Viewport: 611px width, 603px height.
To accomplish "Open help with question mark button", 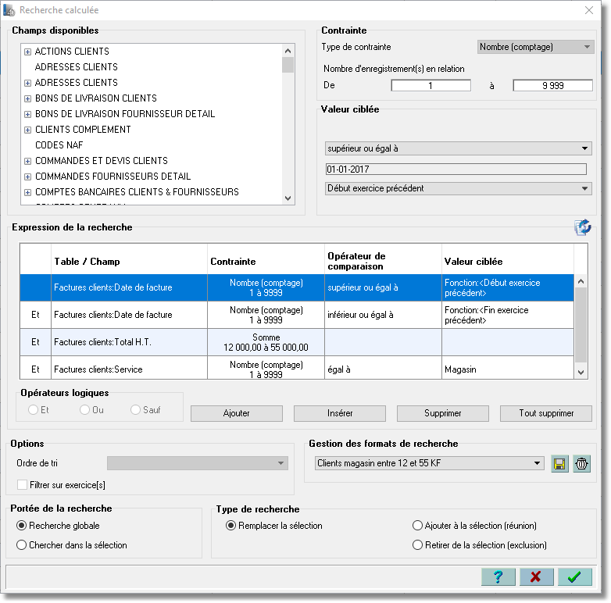I will click(498, 576).
